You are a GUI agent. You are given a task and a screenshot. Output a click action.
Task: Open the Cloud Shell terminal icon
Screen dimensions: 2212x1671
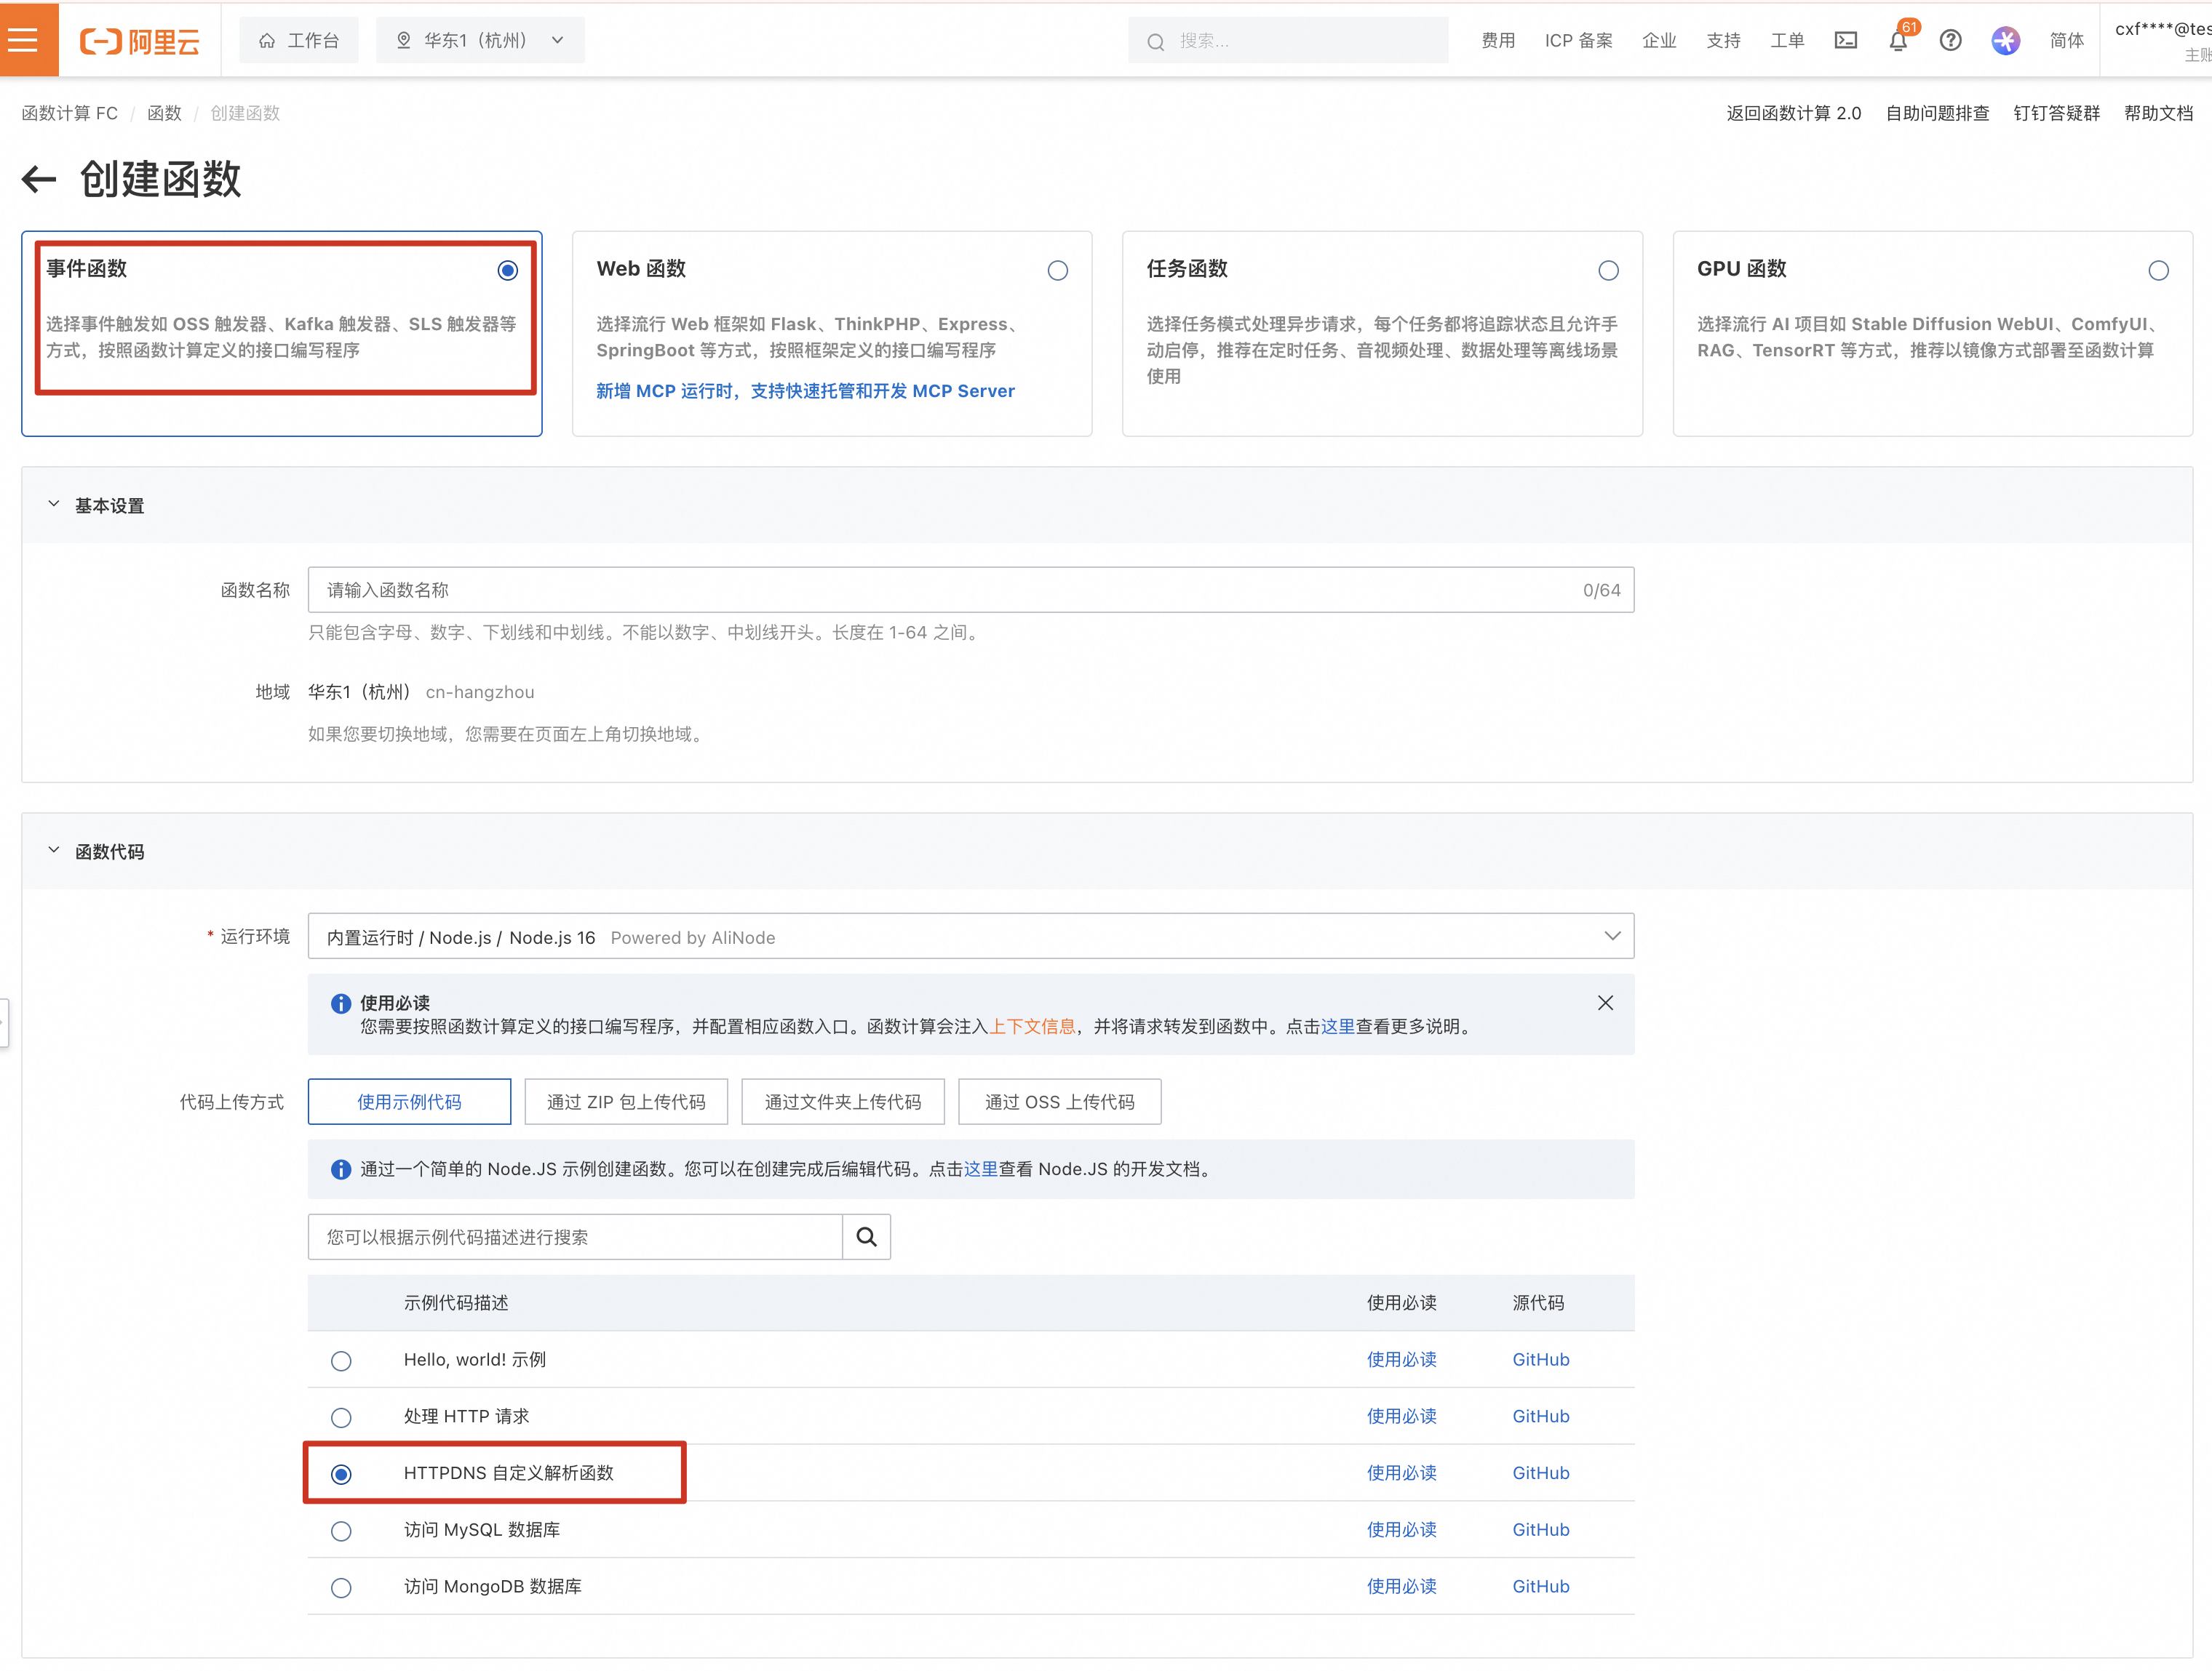tap(1845, 40)
